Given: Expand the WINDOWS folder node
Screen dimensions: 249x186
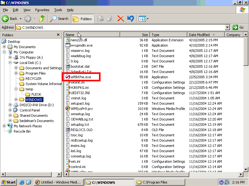Looking at the screenshot, I should click(x=16, y=99).
